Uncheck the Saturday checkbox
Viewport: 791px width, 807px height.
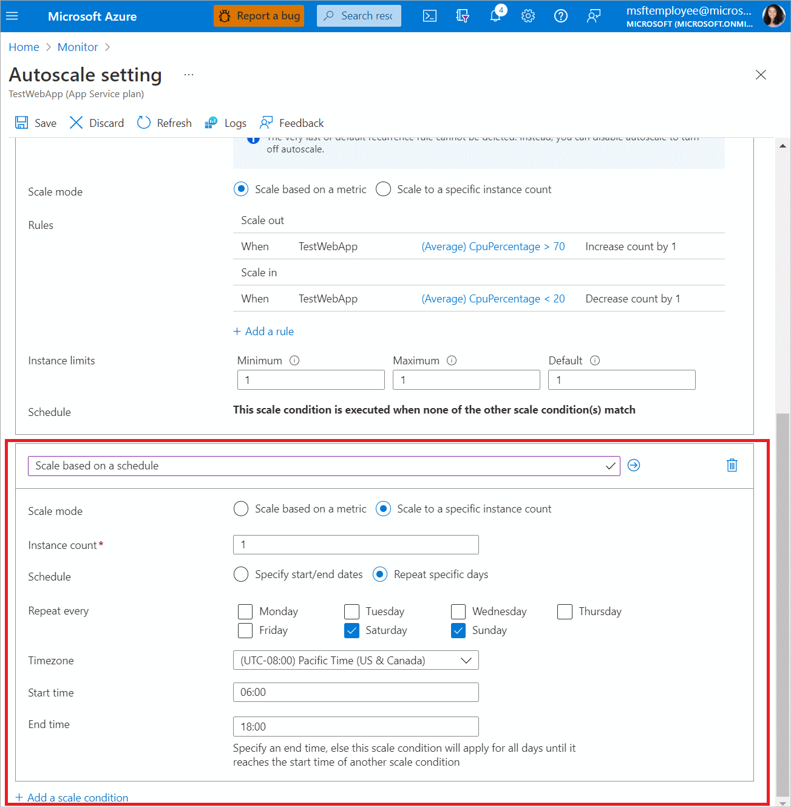351,630
